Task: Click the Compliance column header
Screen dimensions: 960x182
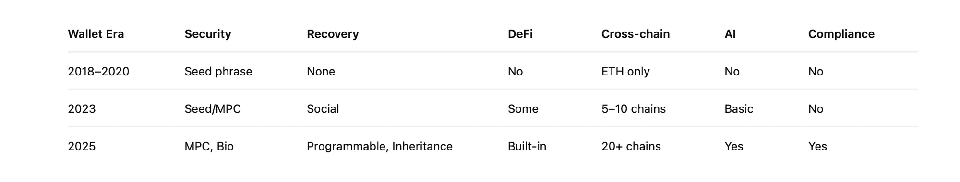Action: click(x=841, y=34)
